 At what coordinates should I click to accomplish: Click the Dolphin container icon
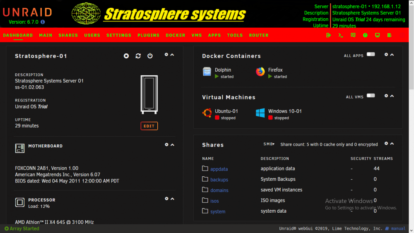(x=207, y=72)
